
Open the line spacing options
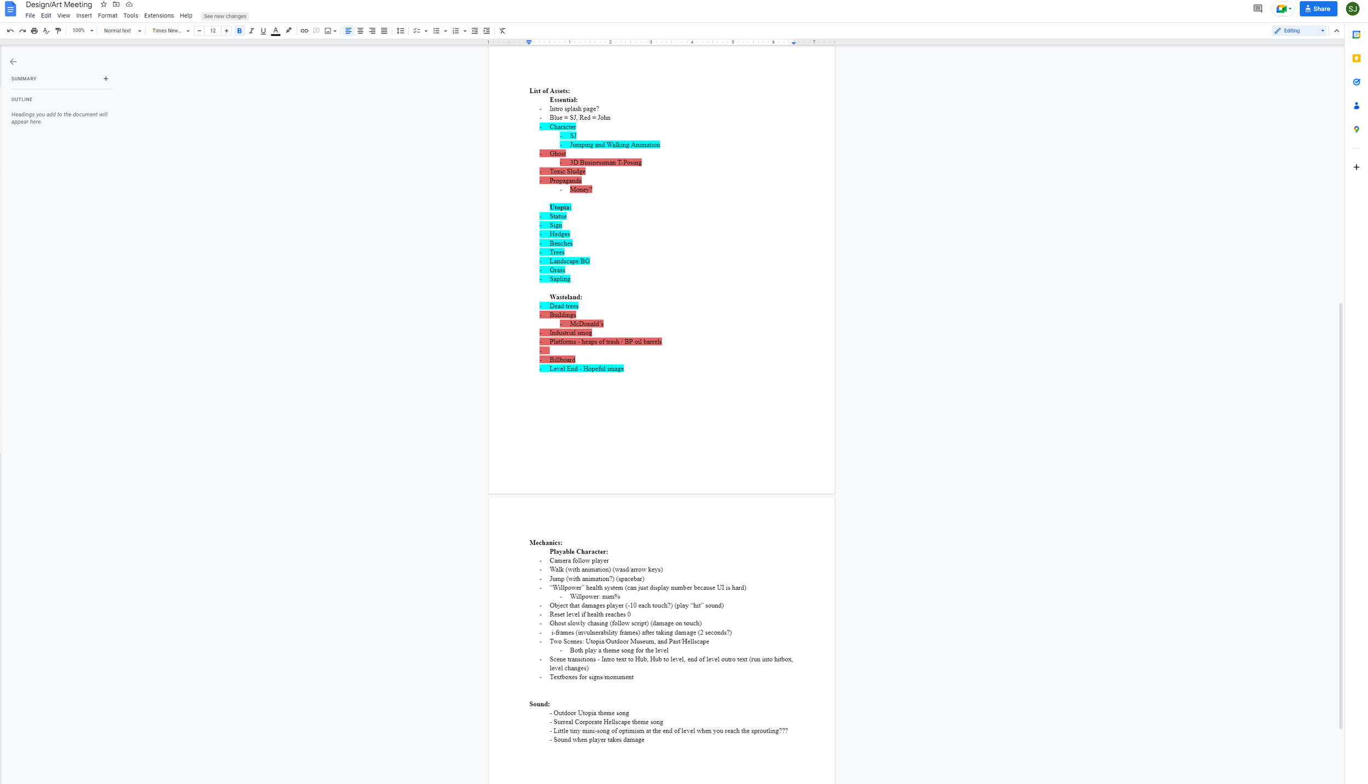coord(401,31)
